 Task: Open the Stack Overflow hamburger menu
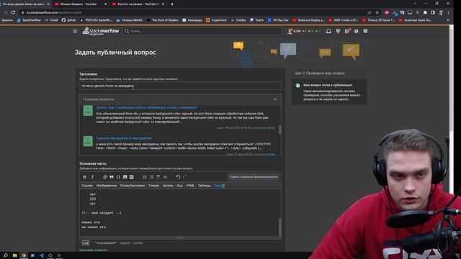click(75, 31)
